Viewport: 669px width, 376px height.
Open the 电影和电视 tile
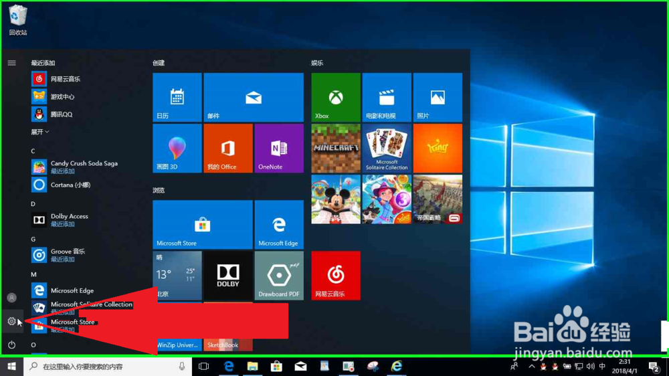tap(387, 97)
